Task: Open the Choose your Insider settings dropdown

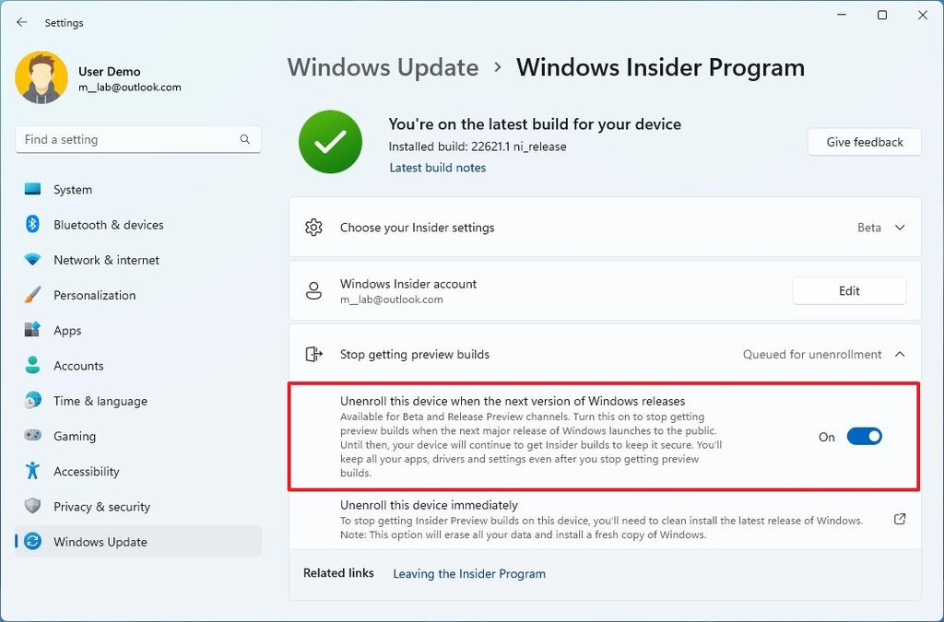Action: pos(900,227)
